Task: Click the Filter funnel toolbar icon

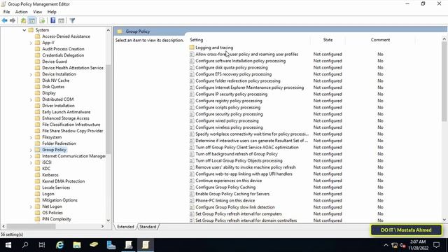Action: click(72, 20)
